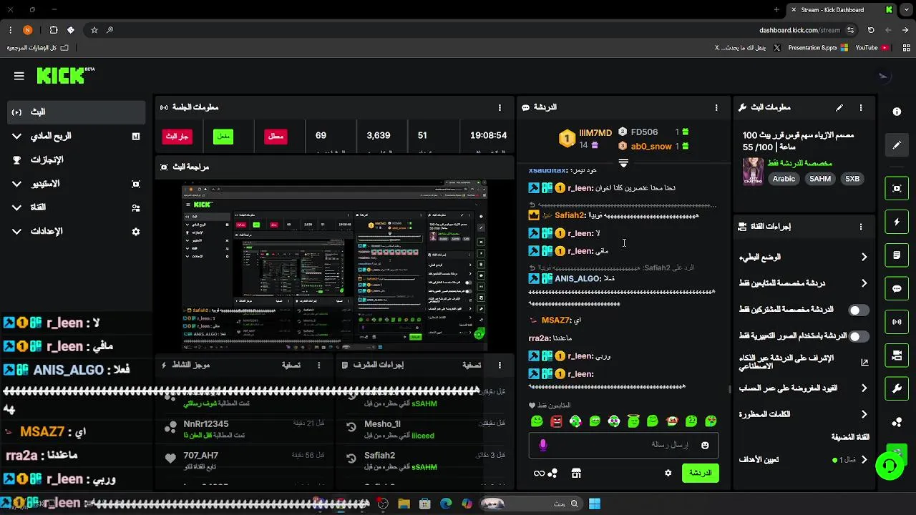Open the green headset support button
This screenshot has width=916, height=515.
click(x=890, y=466)
